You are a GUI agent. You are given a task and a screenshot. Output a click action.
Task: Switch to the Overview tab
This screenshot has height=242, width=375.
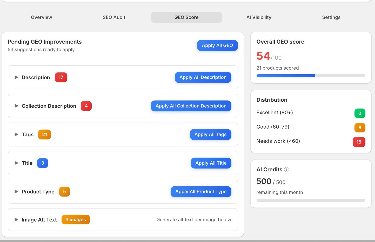[x=41, y=17]
